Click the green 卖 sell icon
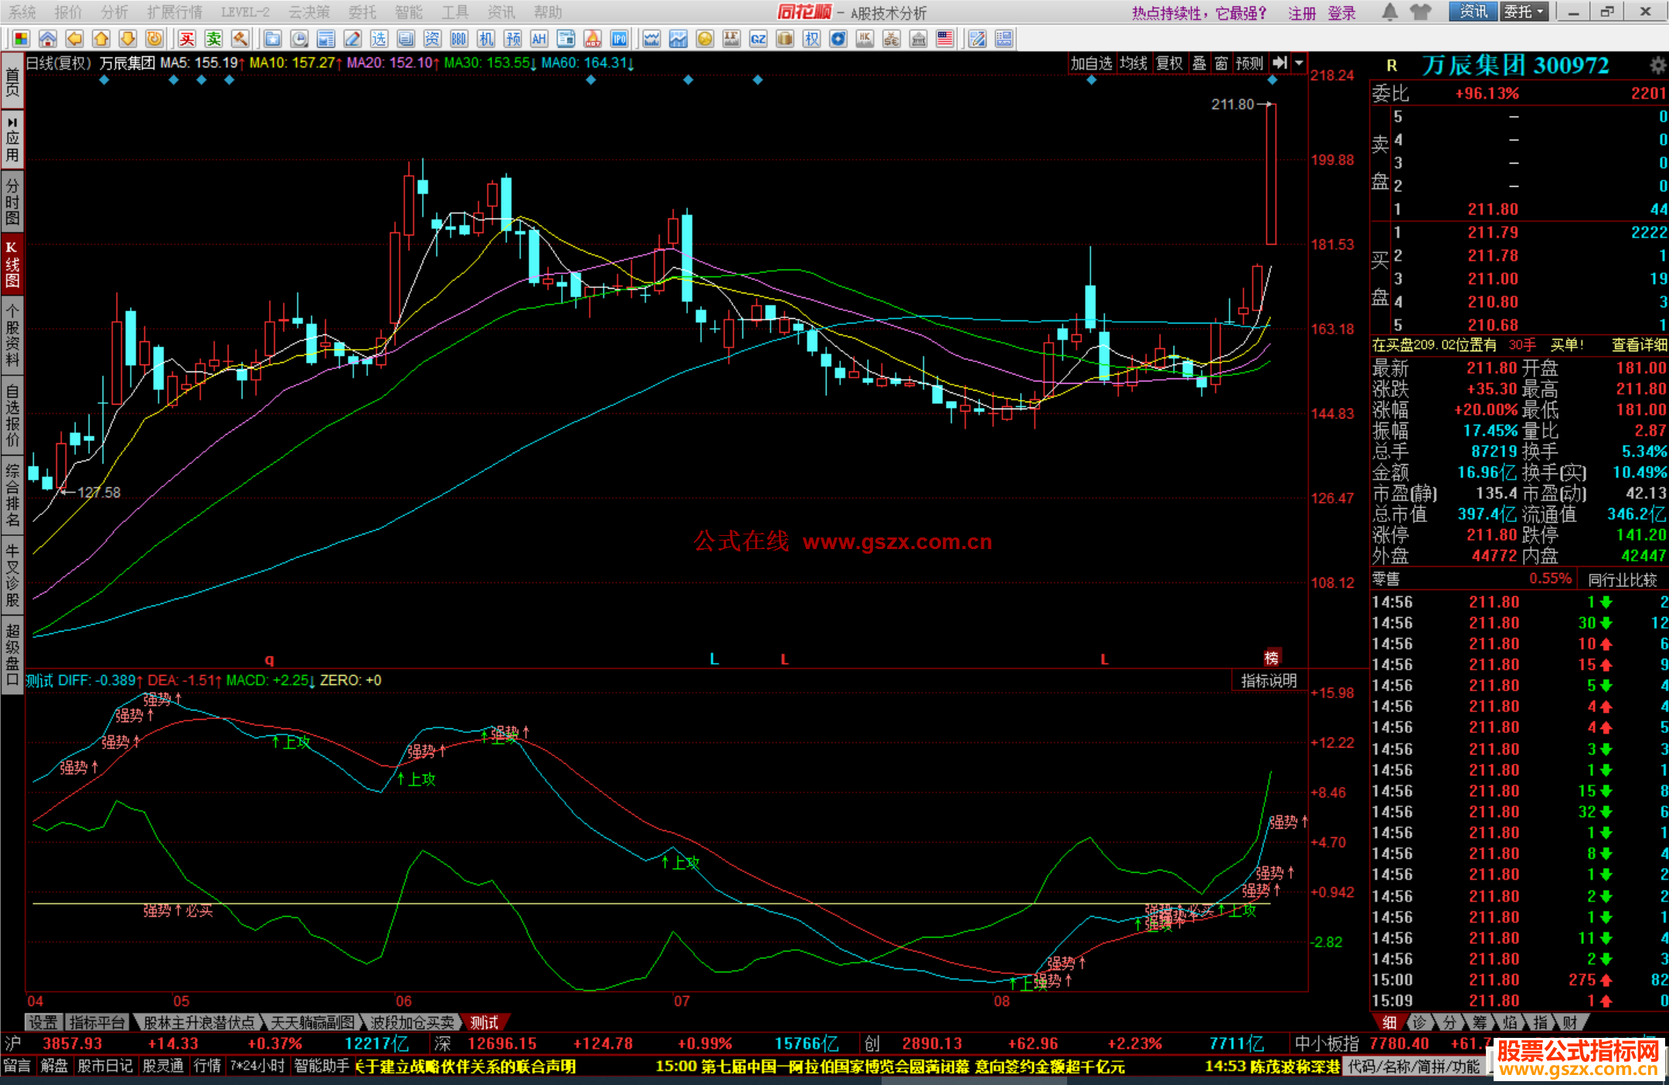This screenshot has height=1085, width=1669. click(214, 39)
